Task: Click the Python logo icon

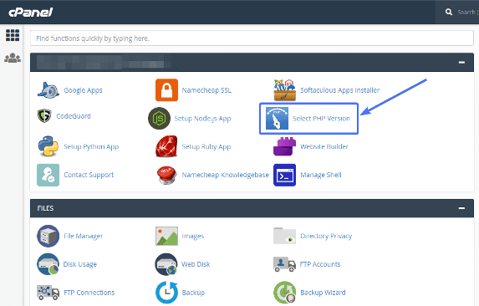Action: (48, 146)
